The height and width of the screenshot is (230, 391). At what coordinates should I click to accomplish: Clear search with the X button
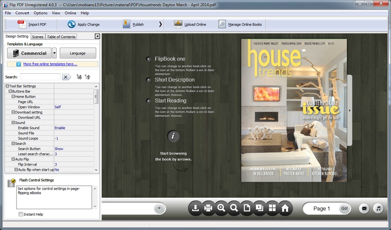pyautogui.click(x=66, y=77)
